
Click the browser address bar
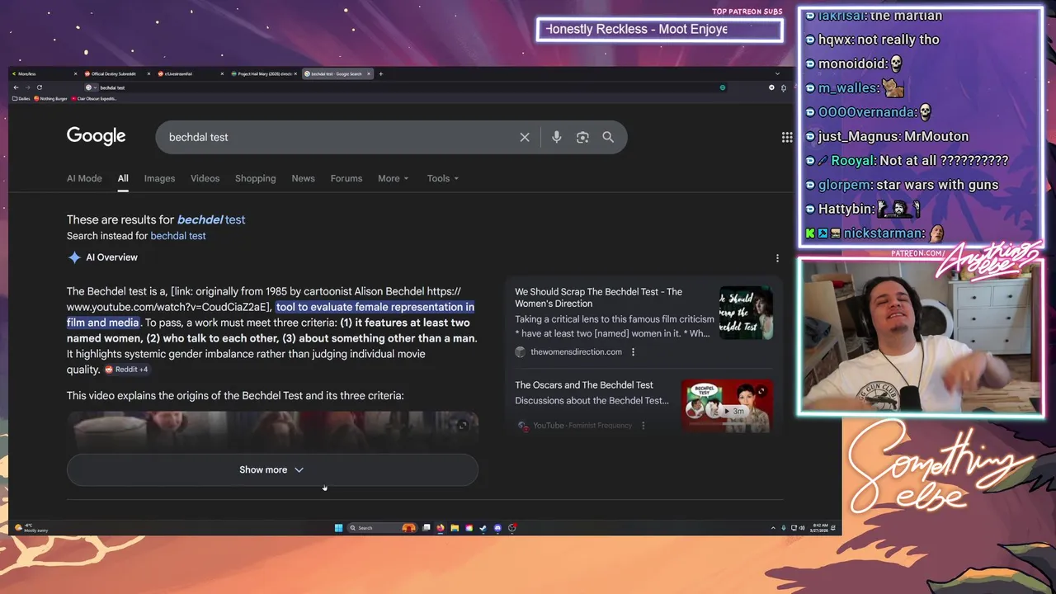point(404,87)
